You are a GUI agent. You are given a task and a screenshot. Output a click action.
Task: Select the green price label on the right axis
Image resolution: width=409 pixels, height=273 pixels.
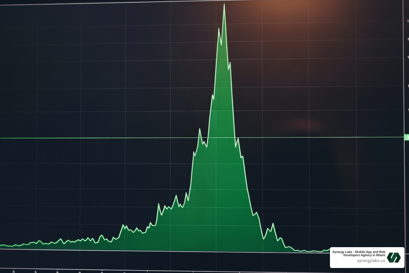click(407, 137)
